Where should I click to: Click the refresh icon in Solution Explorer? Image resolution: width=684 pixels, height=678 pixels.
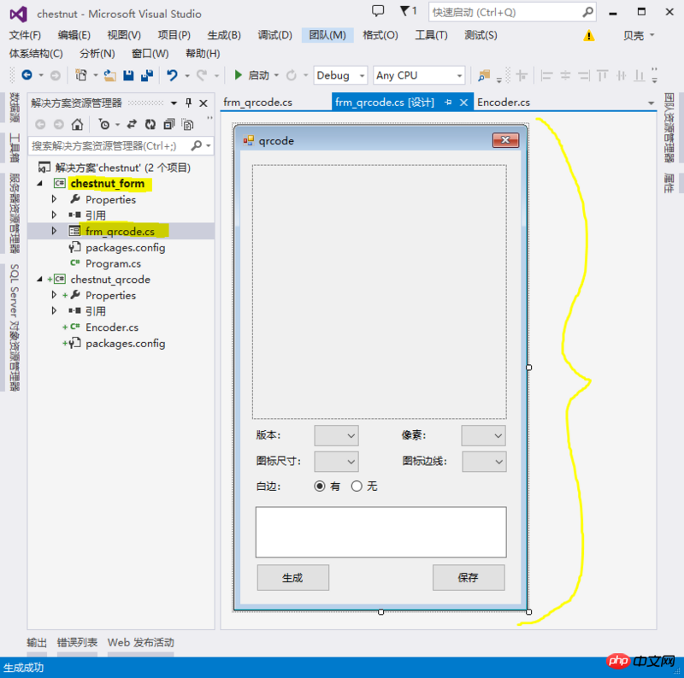pos(150,124)
